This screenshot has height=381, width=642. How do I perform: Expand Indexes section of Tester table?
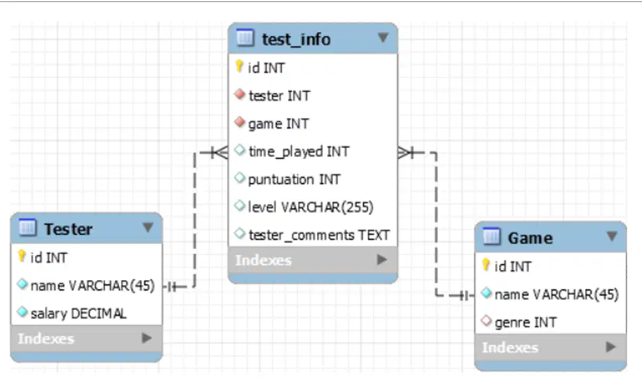tap(147, 338)
